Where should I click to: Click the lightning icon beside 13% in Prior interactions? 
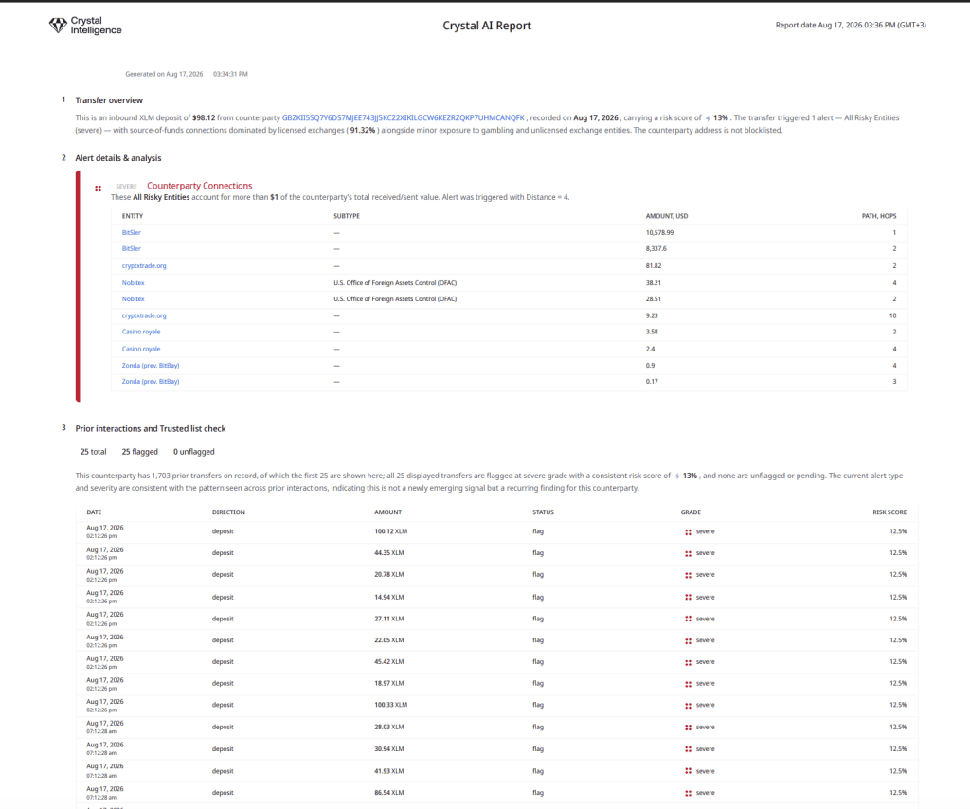tap(677, 476)
